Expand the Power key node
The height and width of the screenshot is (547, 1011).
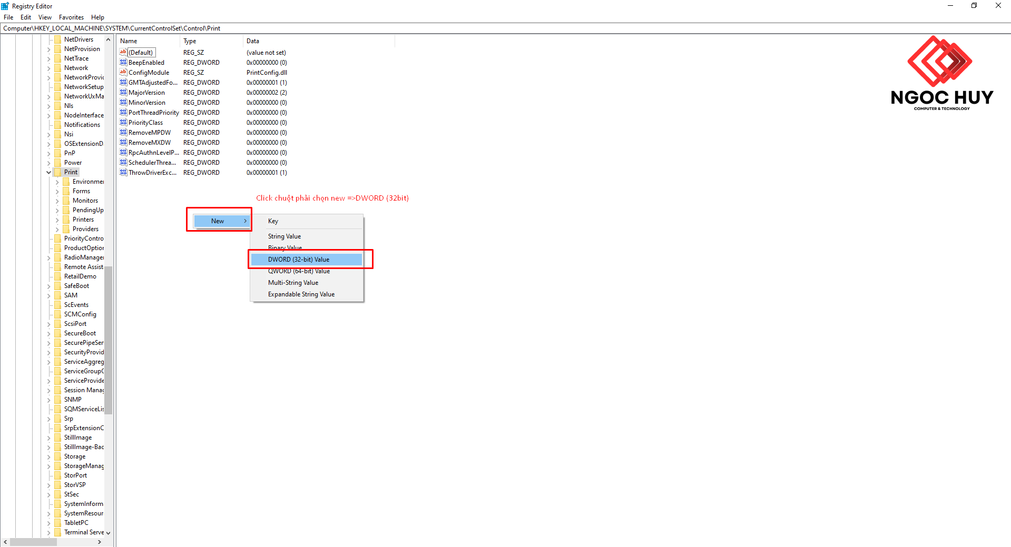[49, 163]
